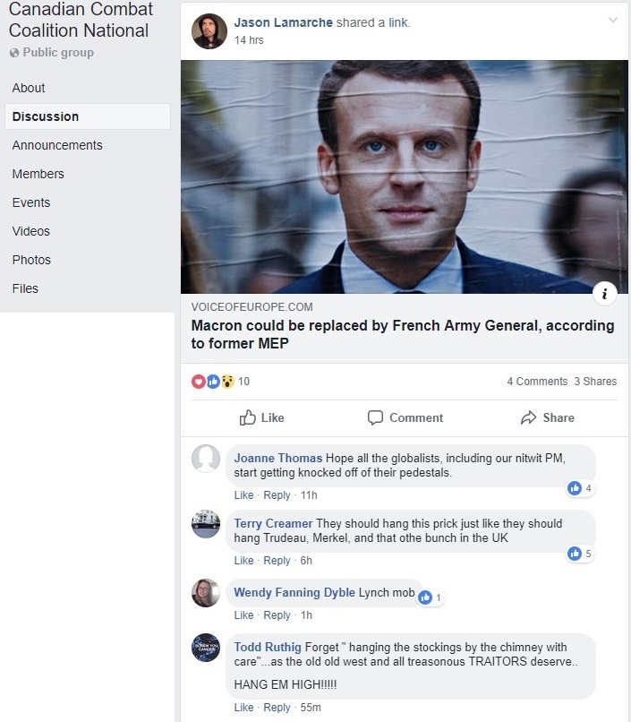Open the Announcements section
The image size is (631, 722).
pos(57,145)
